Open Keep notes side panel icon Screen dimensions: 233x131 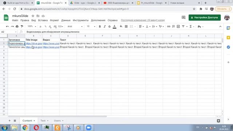[x=228, y=37]
